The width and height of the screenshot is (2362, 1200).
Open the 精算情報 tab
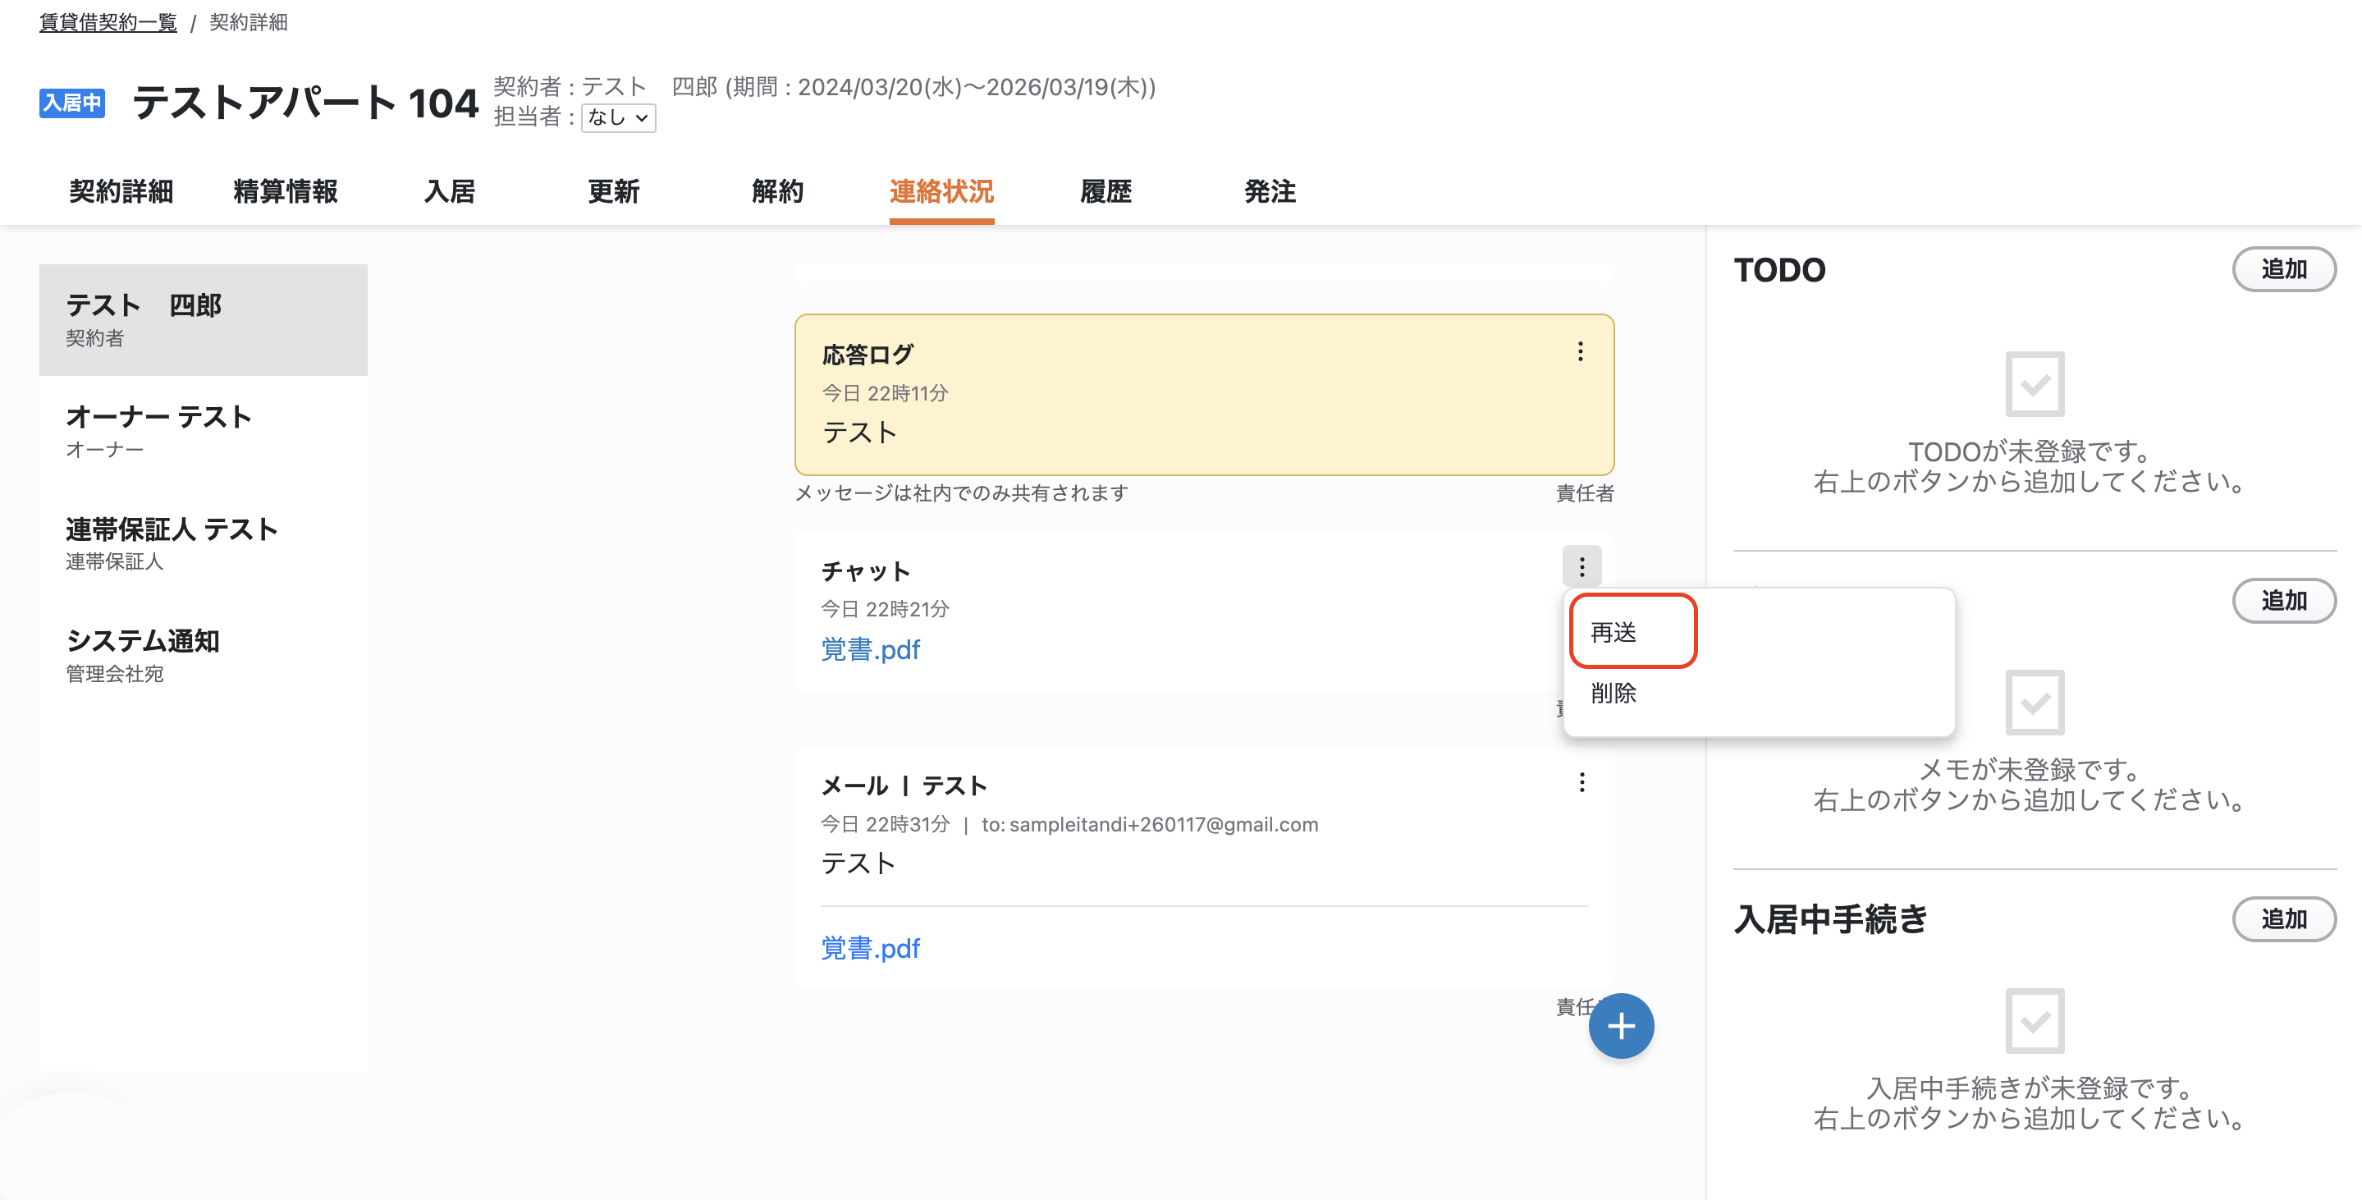285,191
